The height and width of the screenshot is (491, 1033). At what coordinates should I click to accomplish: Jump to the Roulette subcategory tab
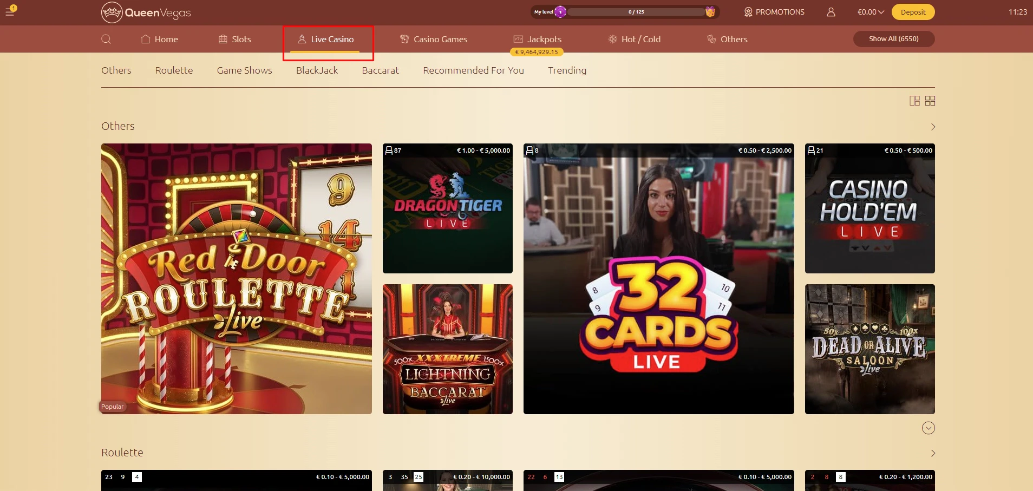coord(174,70)
